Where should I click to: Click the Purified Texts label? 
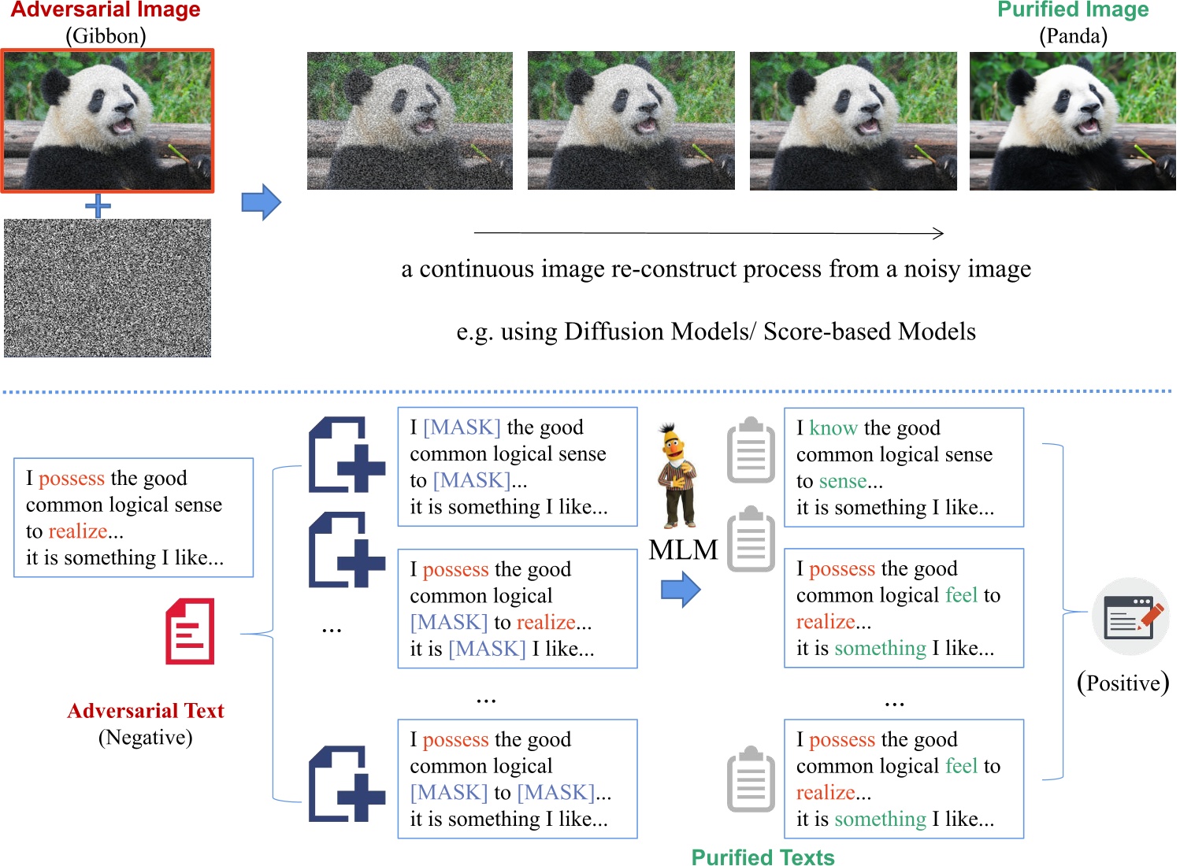point(763,857)
